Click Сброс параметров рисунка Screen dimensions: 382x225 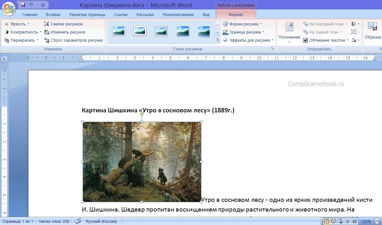74,40
